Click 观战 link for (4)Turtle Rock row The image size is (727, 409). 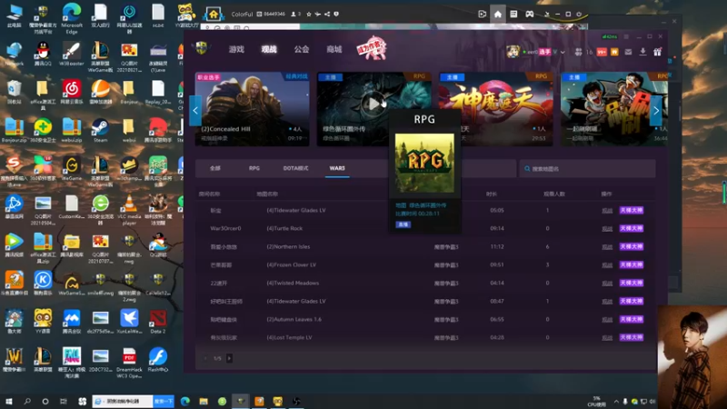point(607,229)
